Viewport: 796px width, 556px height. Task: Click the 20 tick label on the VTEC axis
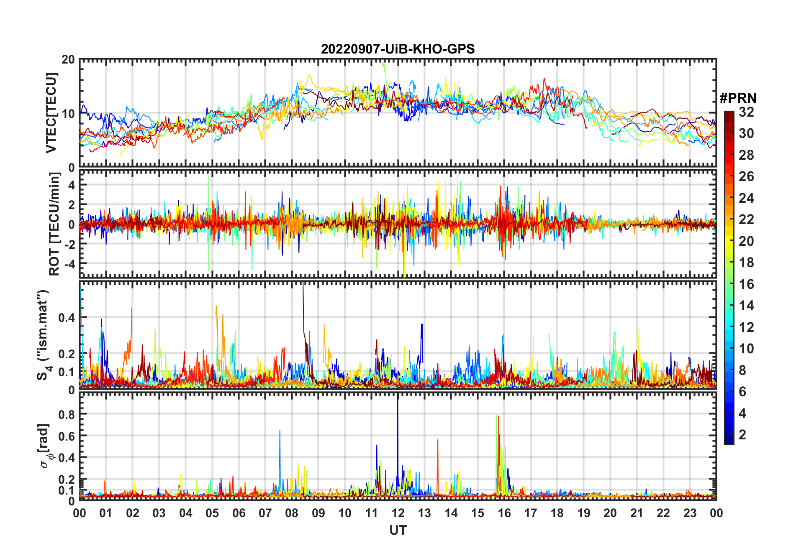tap(68, 60)
